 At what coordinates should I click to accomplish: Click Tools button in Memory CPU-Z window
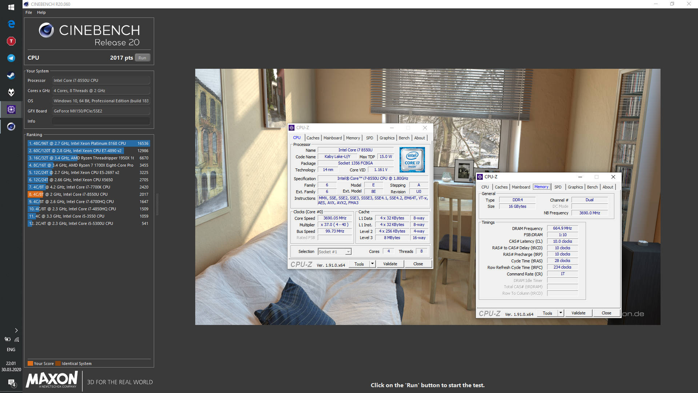point(547,313)
